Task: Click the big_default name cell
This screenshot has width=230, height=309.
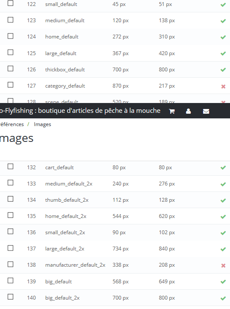Action: [x=58, y=282]
